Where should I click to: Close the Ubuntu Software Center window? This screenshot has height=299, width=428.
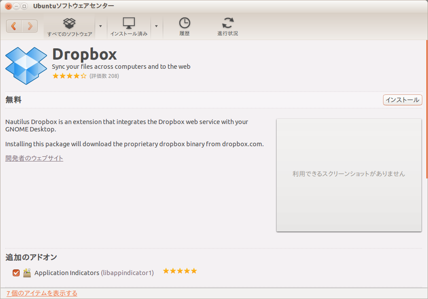coord(8,6)
